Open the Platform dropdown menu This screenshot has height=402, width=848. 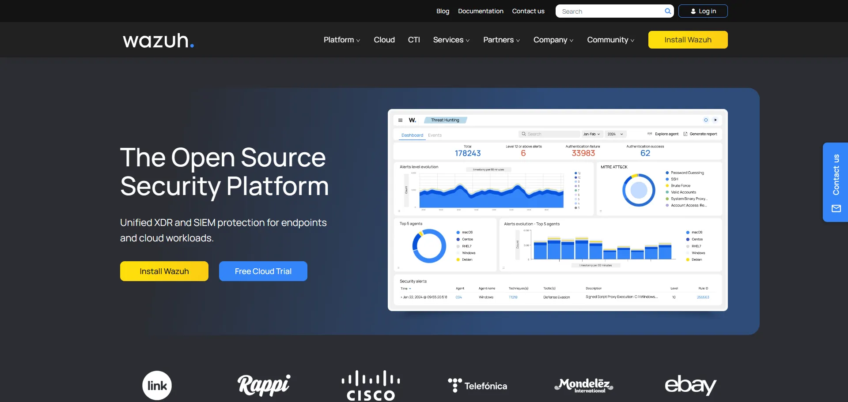(x=342, y=40)
